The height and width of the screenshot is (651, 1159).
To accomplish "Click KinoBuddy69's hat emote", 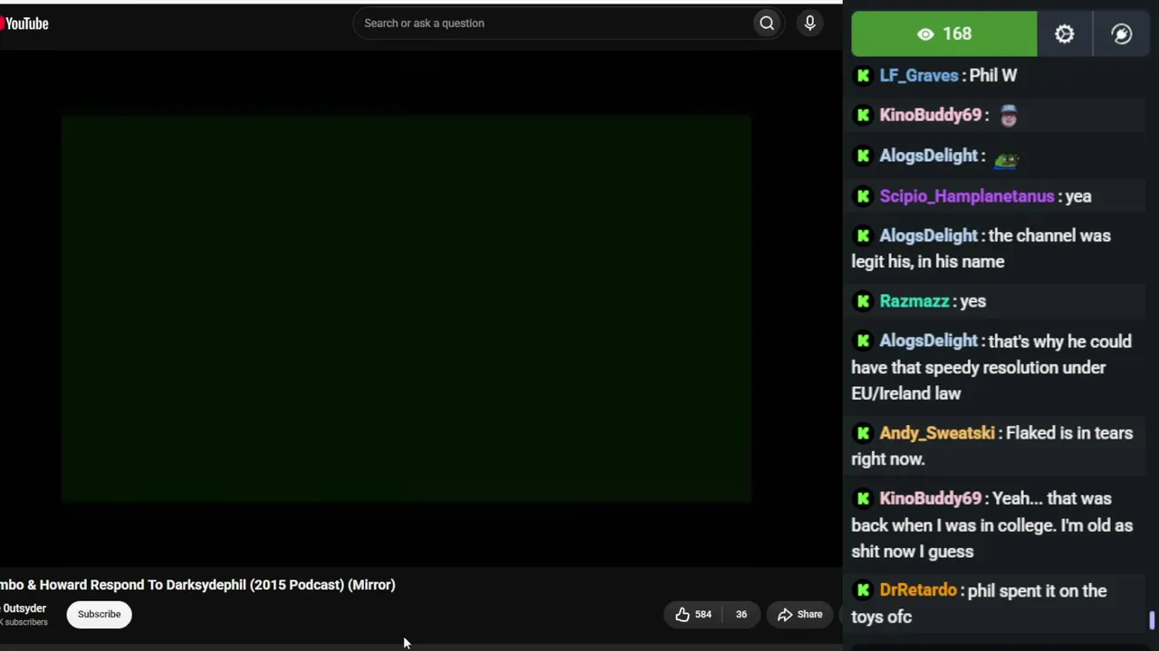I will point(1008,115).
